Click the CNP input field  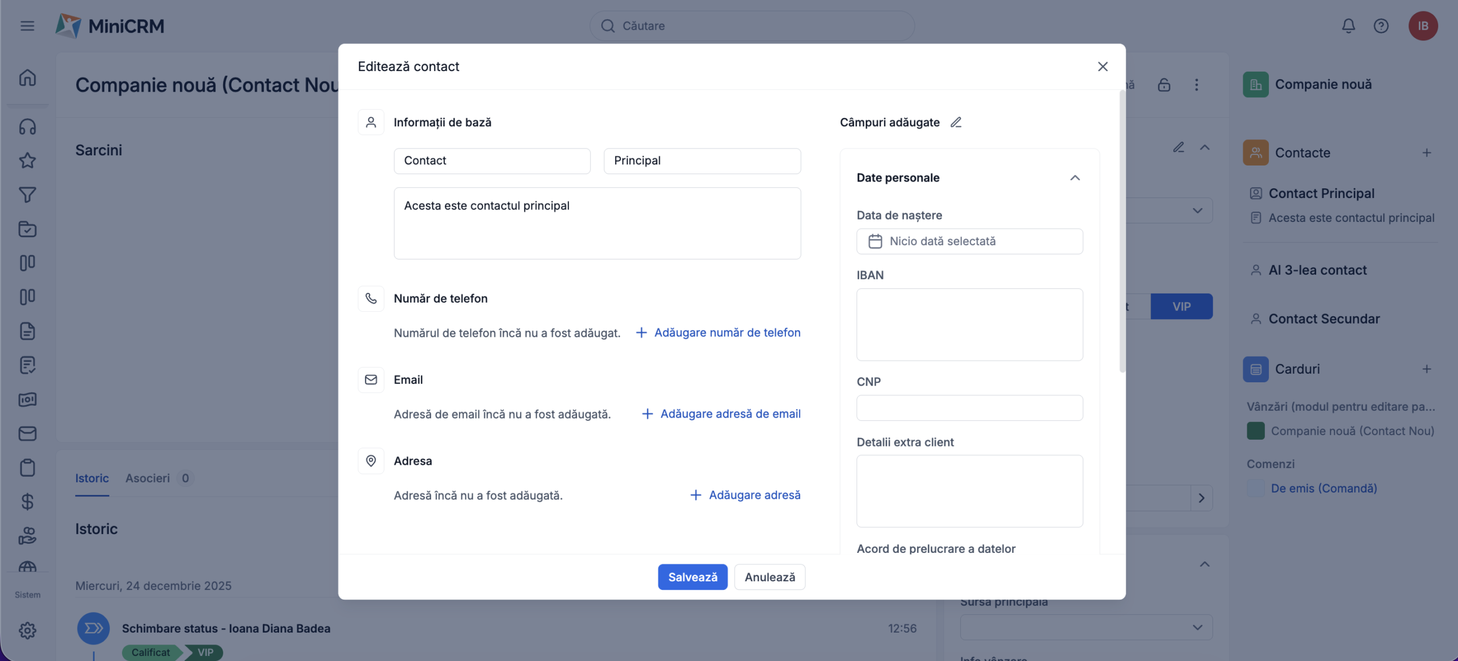(969, 408)
